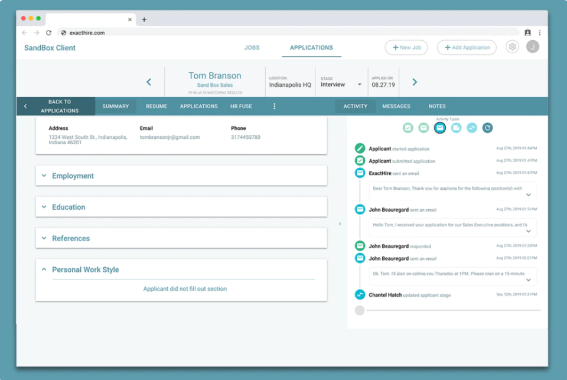
Task: Open the RESUME tab
Action: (x=156, y=106)
